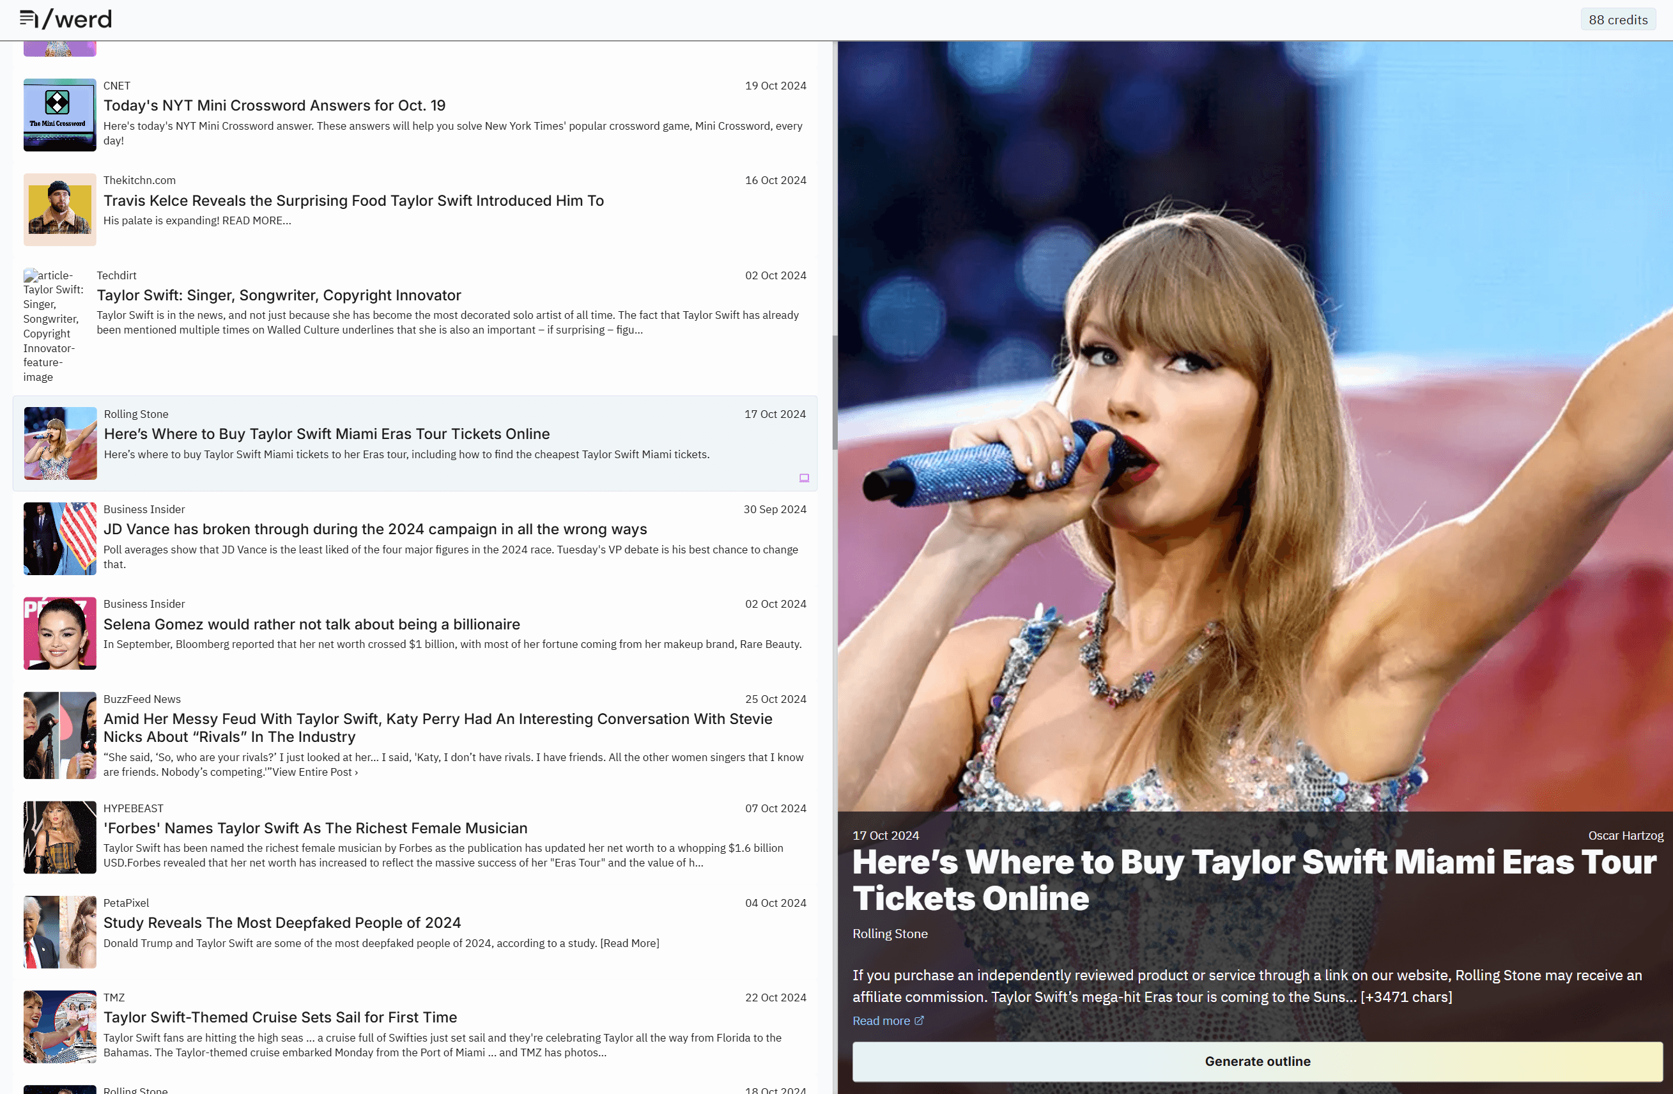
Task: Click Rolling Stone source in preview panel
Action: [890, 934]
